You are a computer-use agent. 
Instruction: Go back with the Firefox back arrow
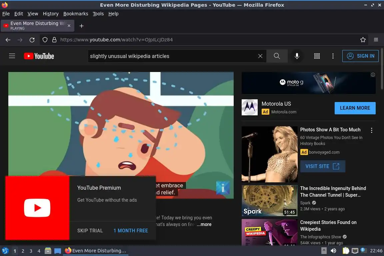(8, 40)
